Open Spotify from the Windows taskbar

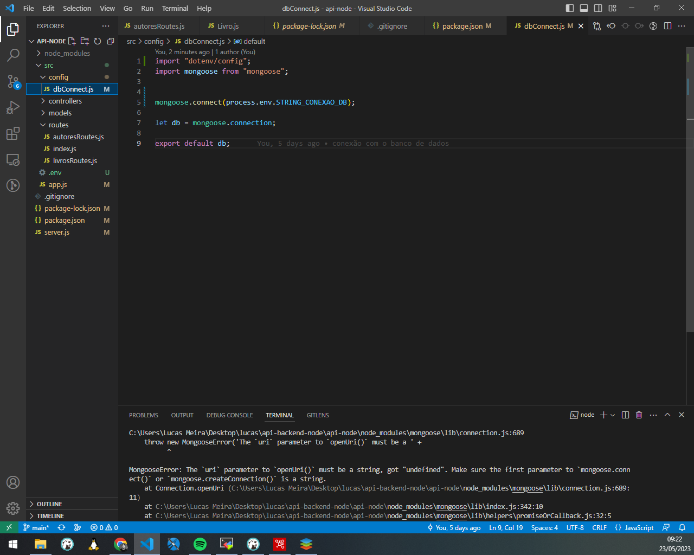coord(200,544)
